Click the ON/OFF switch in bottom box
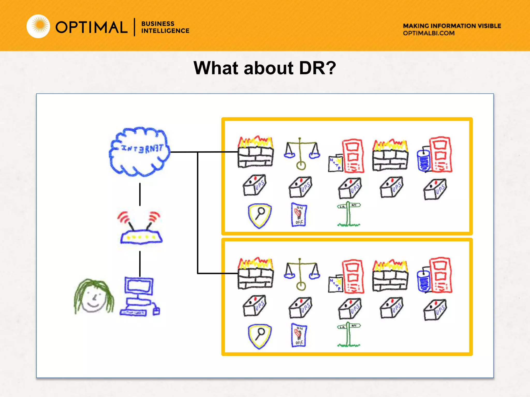Viewport: 530px width, 397px height. [x=299, y=335]
